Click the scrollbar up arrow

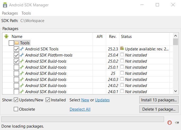(x=176, y=36)
